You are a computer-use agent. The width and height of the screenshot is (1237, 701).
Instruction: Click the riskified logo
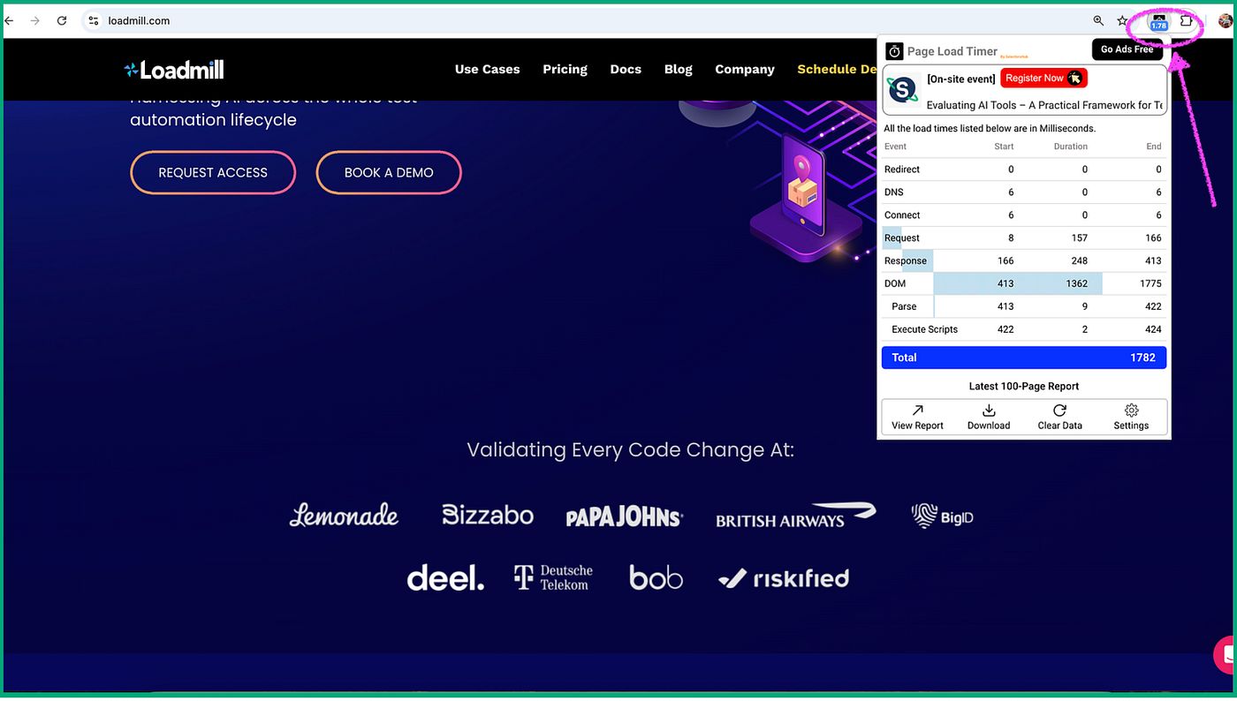coord(784,578)
